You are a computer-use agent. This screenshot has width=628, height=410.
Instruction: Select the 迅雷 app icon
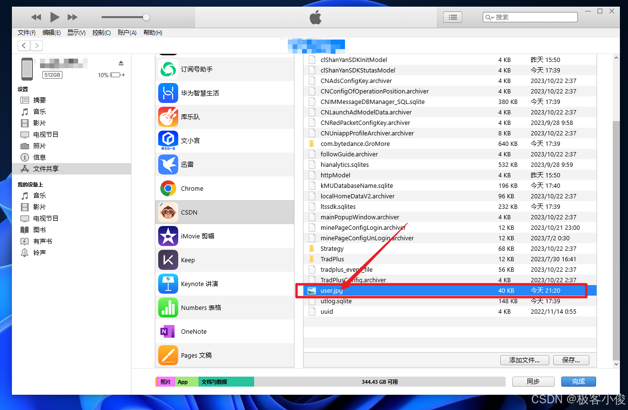[x=168, y=164]
